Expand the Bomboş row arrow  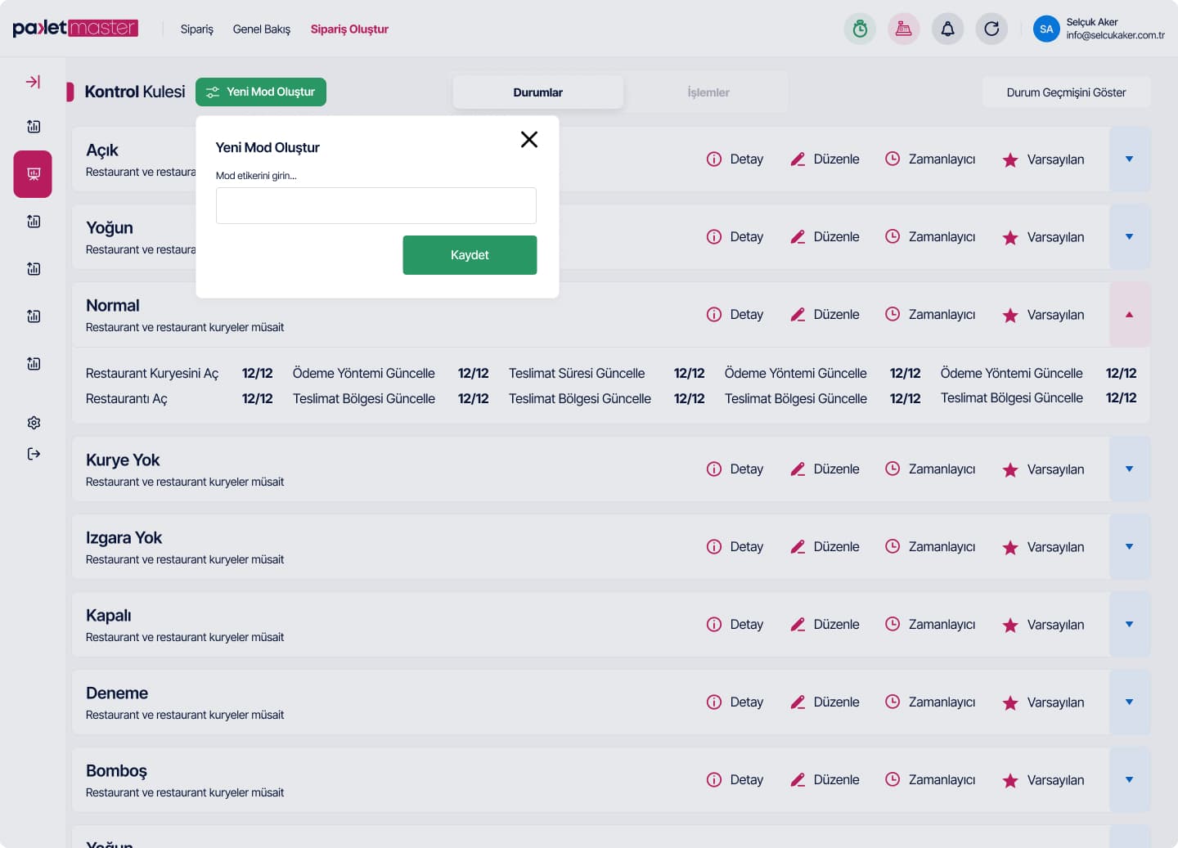click(1130, 779)
